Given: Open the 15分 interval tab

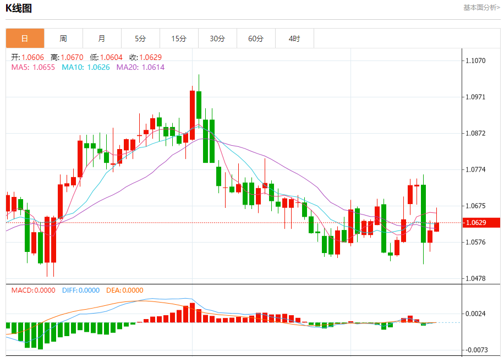Looking at the screenshot, I should 179,39.
